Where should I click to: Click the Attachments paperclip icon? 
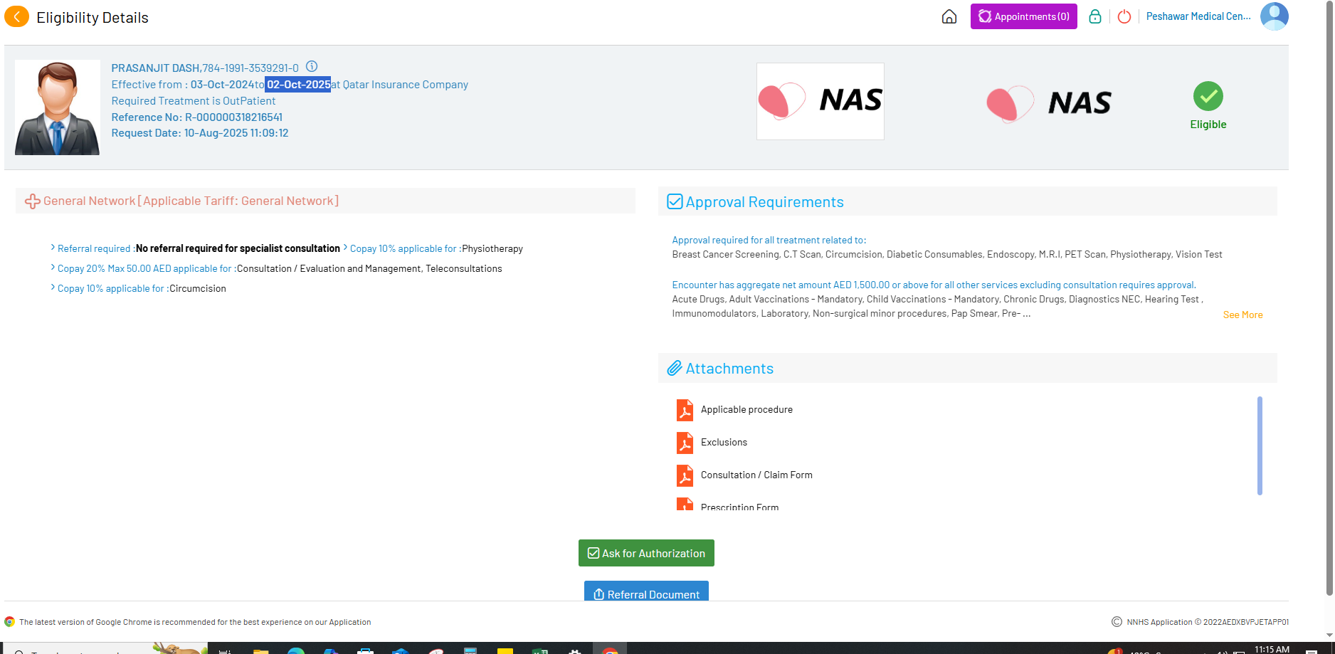point(675,368)
